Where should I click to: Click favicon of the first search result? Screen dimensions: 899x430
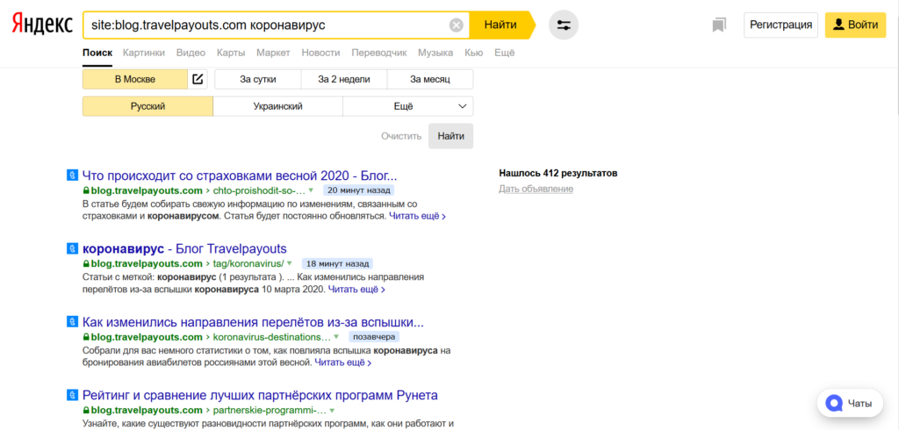tap(72, 175)
